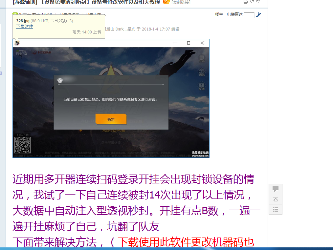The image size is (333, 250).
Task: Open the floating quick reply speech-bubble icon
Action: tap(276, 189)
